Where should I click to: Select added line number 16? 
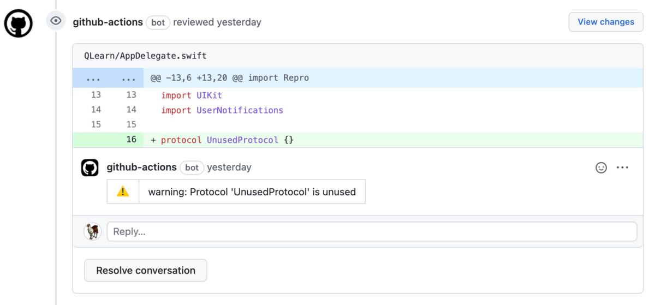[x=131, y=140]
